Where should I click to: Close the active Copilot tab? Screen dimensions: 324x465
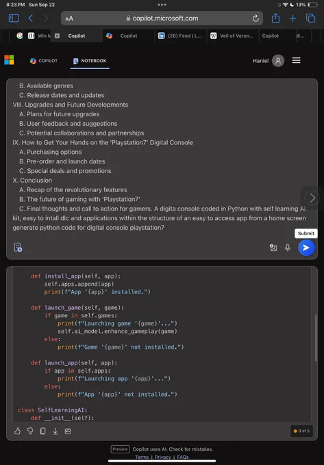tap(57, 36)
